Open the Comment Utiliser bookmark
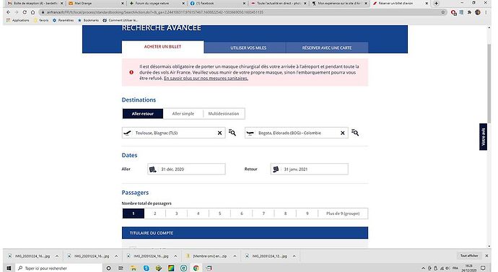The image size is (498, 272). coord(120,20)
